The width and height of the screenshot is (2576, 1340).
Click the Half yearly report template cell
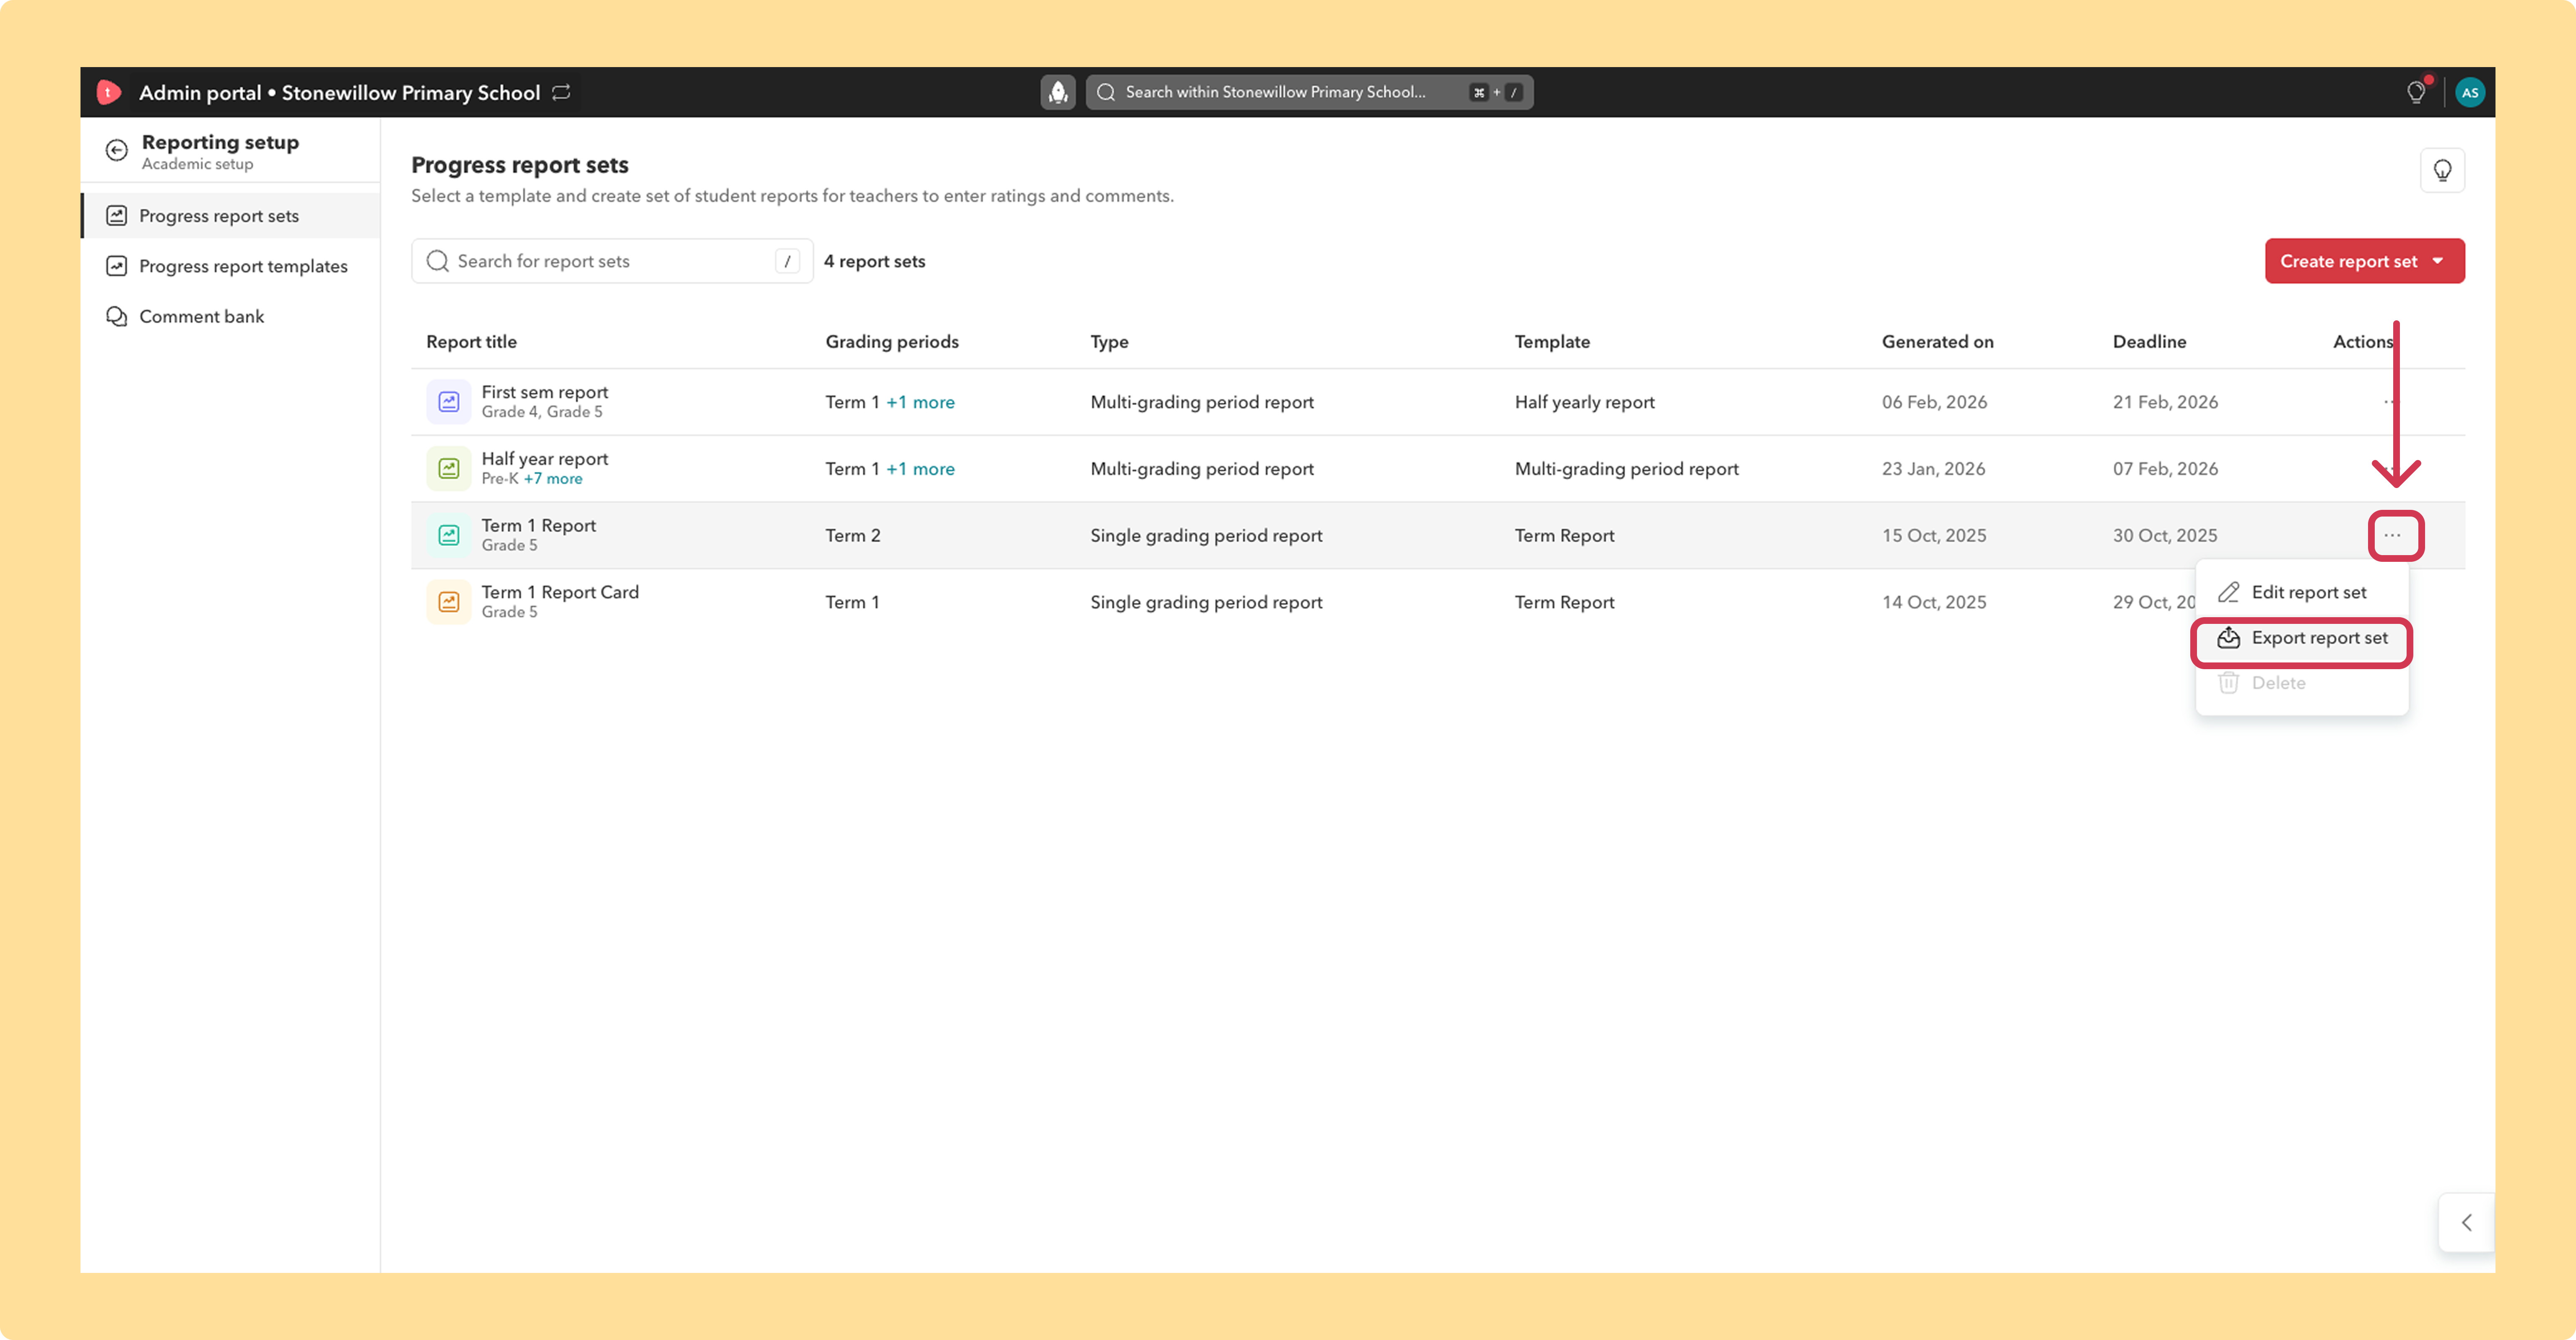[x=1585, y=402]
